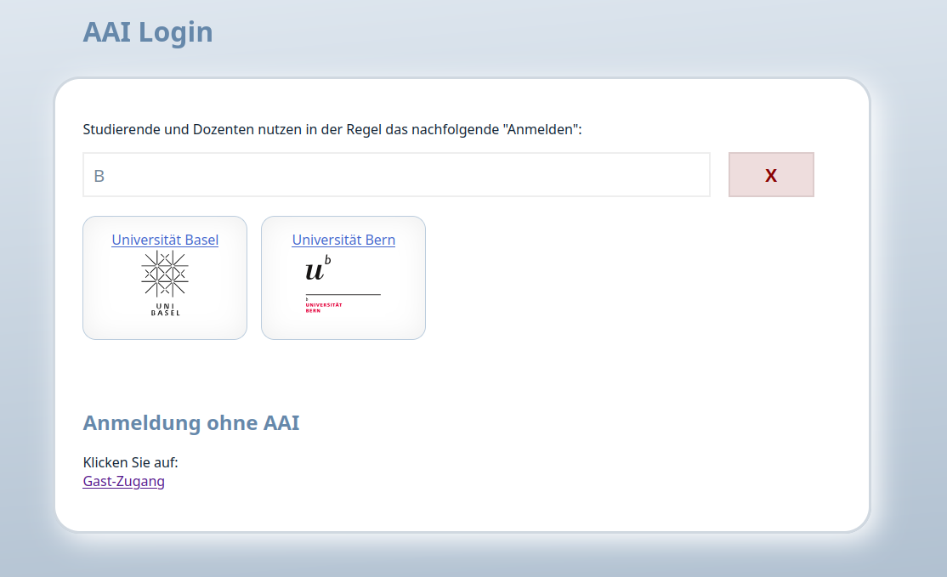This screenshot has width=947, height=577.
Task: Click the Anmeldung ohne AAI heading
Action: [191, 422]
